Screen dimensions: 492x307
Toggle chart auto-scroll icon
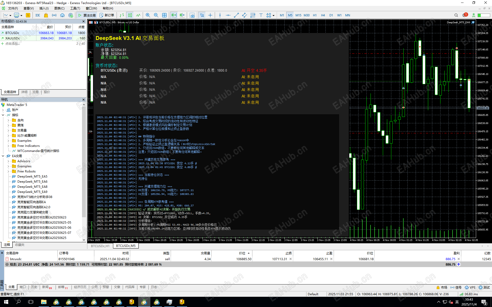[174, 15]
